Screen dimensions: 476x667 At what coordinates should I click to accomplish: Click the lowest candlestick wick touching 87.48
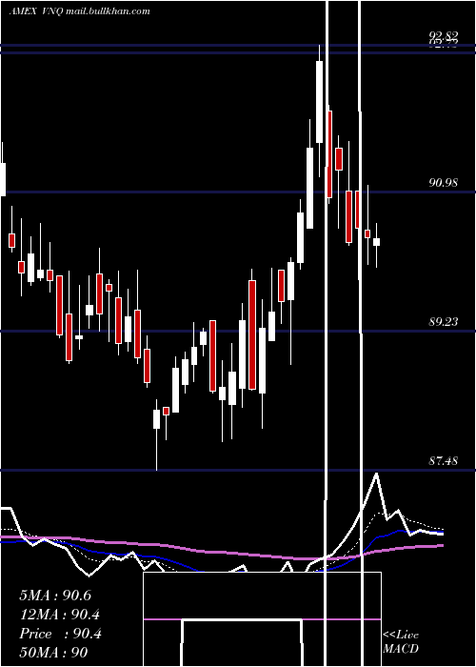click(x=156, y=435)
